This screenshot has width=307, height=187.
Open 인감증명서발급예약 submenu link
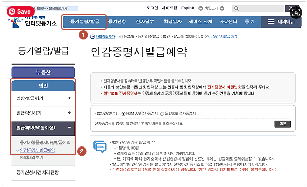(37, 150)
